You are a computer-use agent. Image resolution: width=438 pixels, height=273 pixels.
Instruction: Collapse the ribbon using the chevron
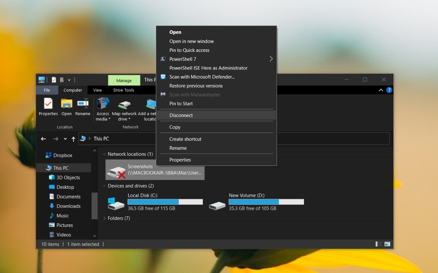tap(381, 90)
